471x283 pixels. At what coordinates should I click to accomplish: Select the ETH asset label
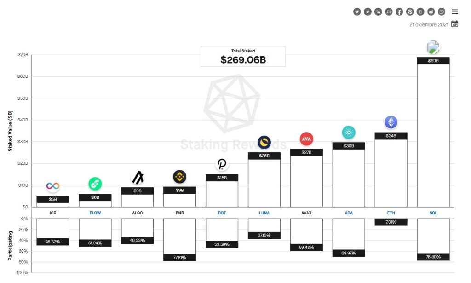pos(391,213)
